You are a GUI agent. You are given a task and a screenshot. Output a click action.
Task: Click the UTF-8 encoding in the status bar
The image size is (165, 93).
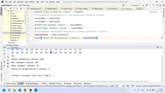click(x=133, y=86)
